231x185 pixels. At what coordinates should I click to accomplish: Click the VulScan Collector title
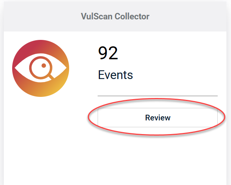[x=115, y=16]
